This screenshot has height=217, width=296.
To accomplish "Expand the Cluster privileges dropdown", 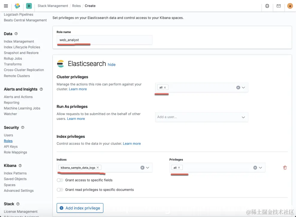I will [x=243, y=88].
